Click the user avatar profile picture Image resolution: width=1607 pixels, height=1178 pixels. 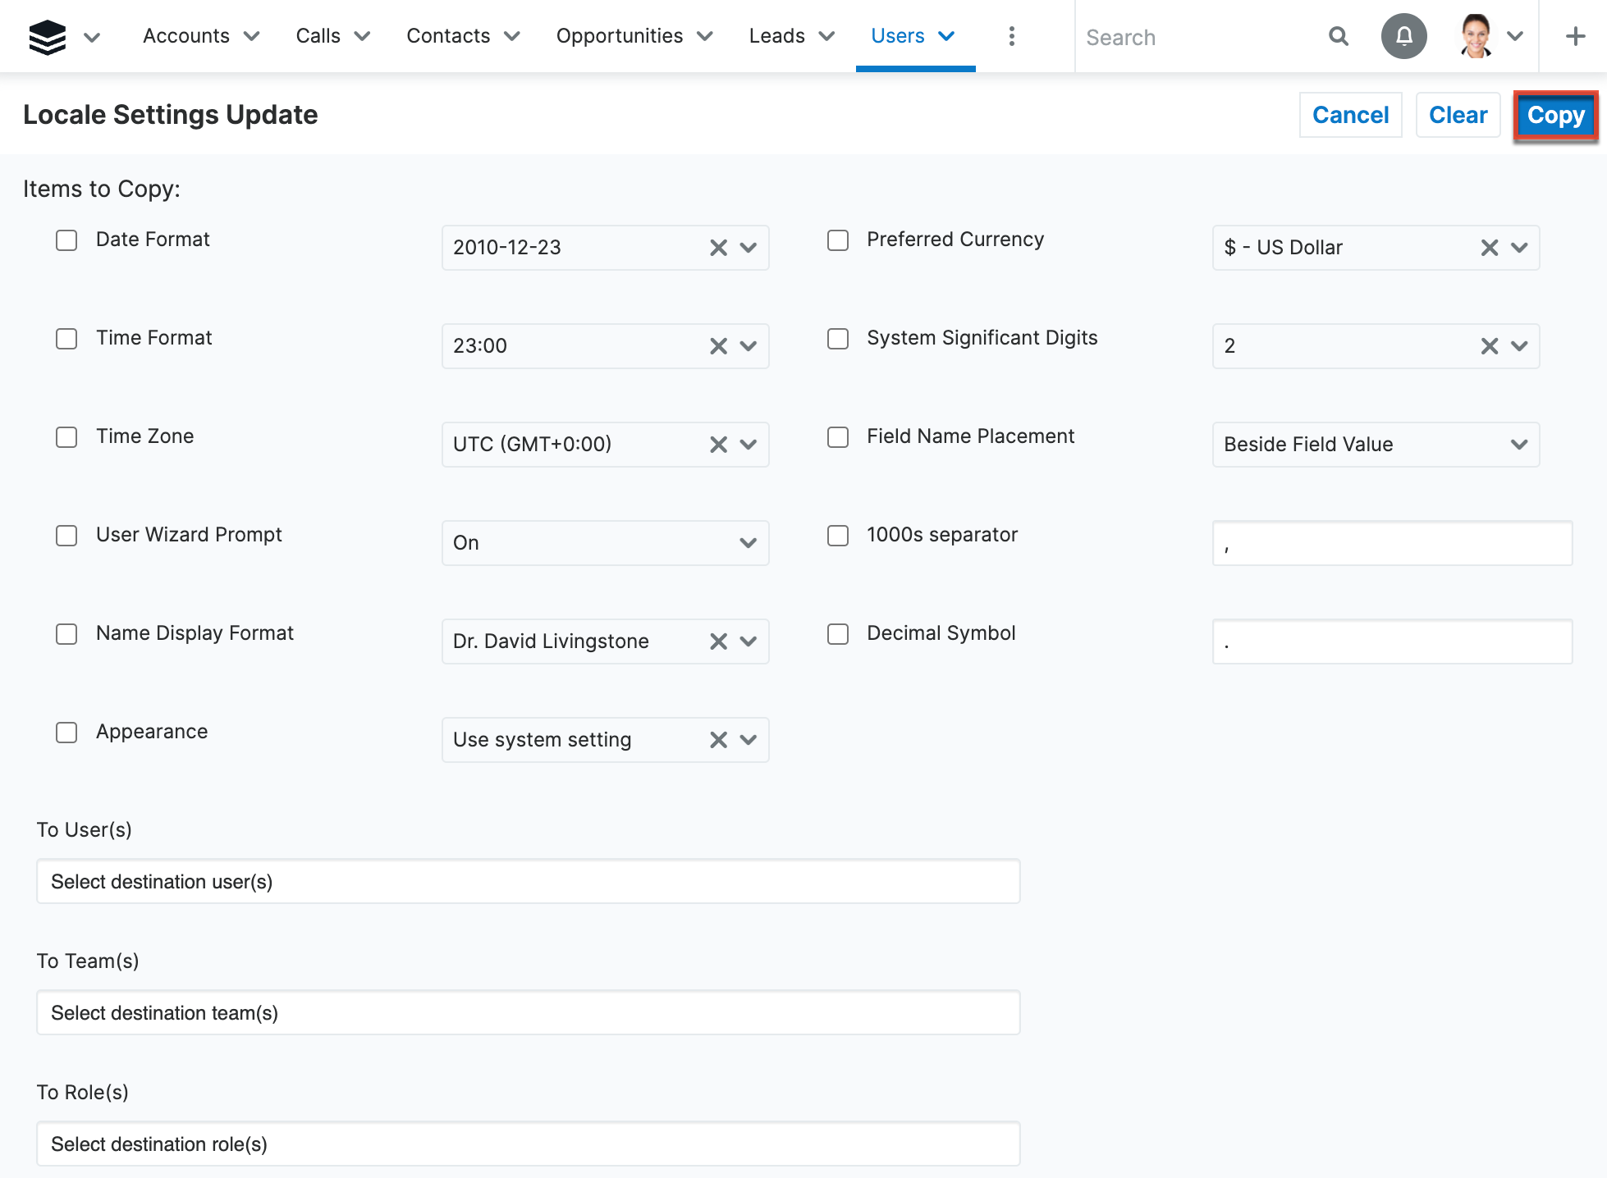tap(1476, 36)
